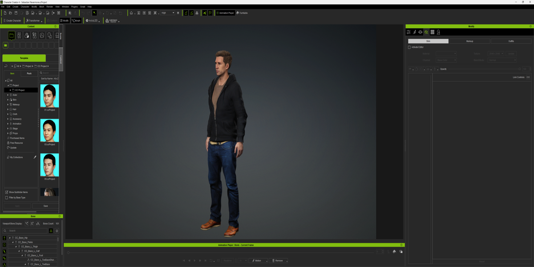Open the Plugins menu
The width and height of the screenshot is (534, 267).
[x=74, y=7]
